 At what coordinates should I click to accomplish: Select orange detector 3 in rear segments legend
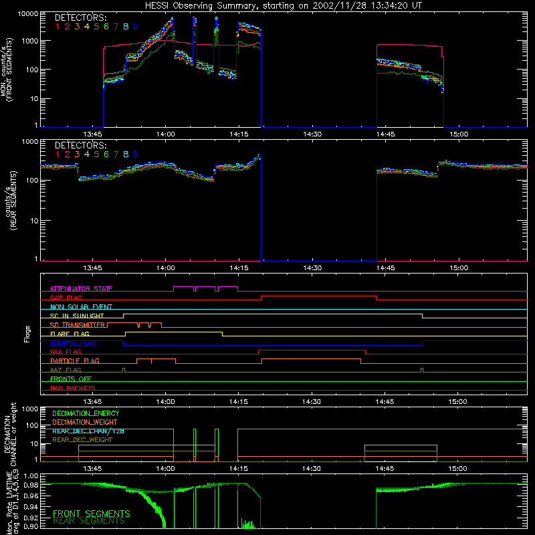click(77, 154)
